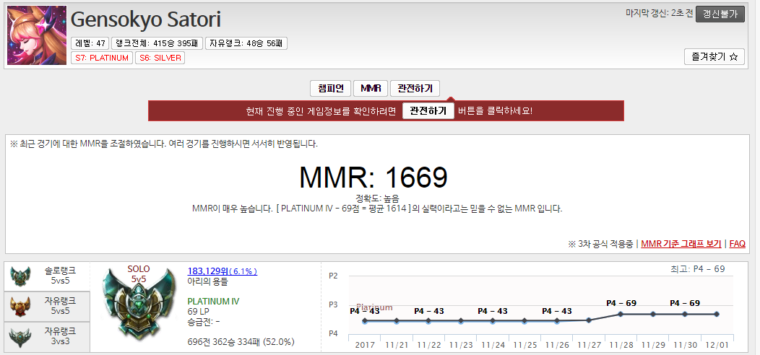The width and height of the screenshot is (760, 355).
Task: Click the 11/21 data point on graph
Action: pyautogui.click(x=397, y=321)
